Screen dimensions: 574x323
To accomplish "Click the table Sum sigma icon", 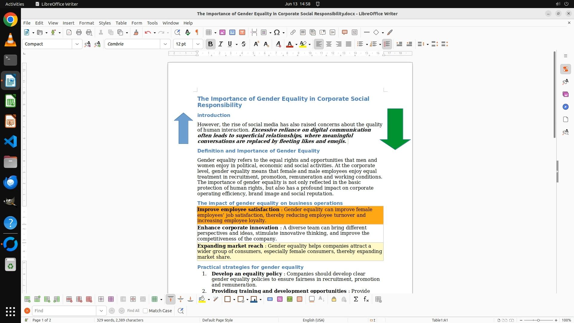I will pyautogui.click(x=356, y=299).
